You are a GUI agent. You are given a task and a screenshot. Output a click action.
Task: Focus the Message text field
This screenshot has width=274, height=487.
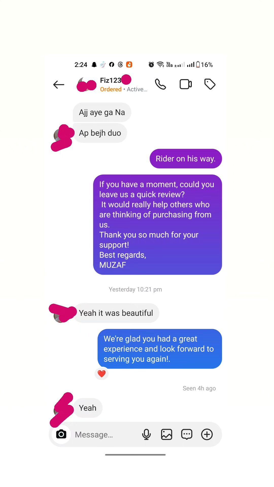105,434
